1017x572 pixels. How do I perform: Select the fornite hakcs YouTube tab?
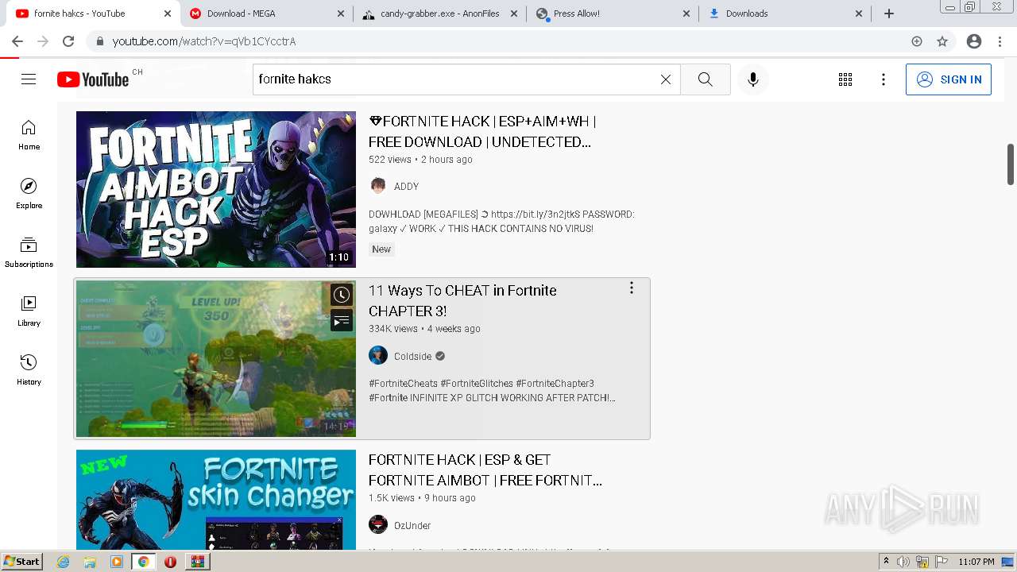(91, 14)
